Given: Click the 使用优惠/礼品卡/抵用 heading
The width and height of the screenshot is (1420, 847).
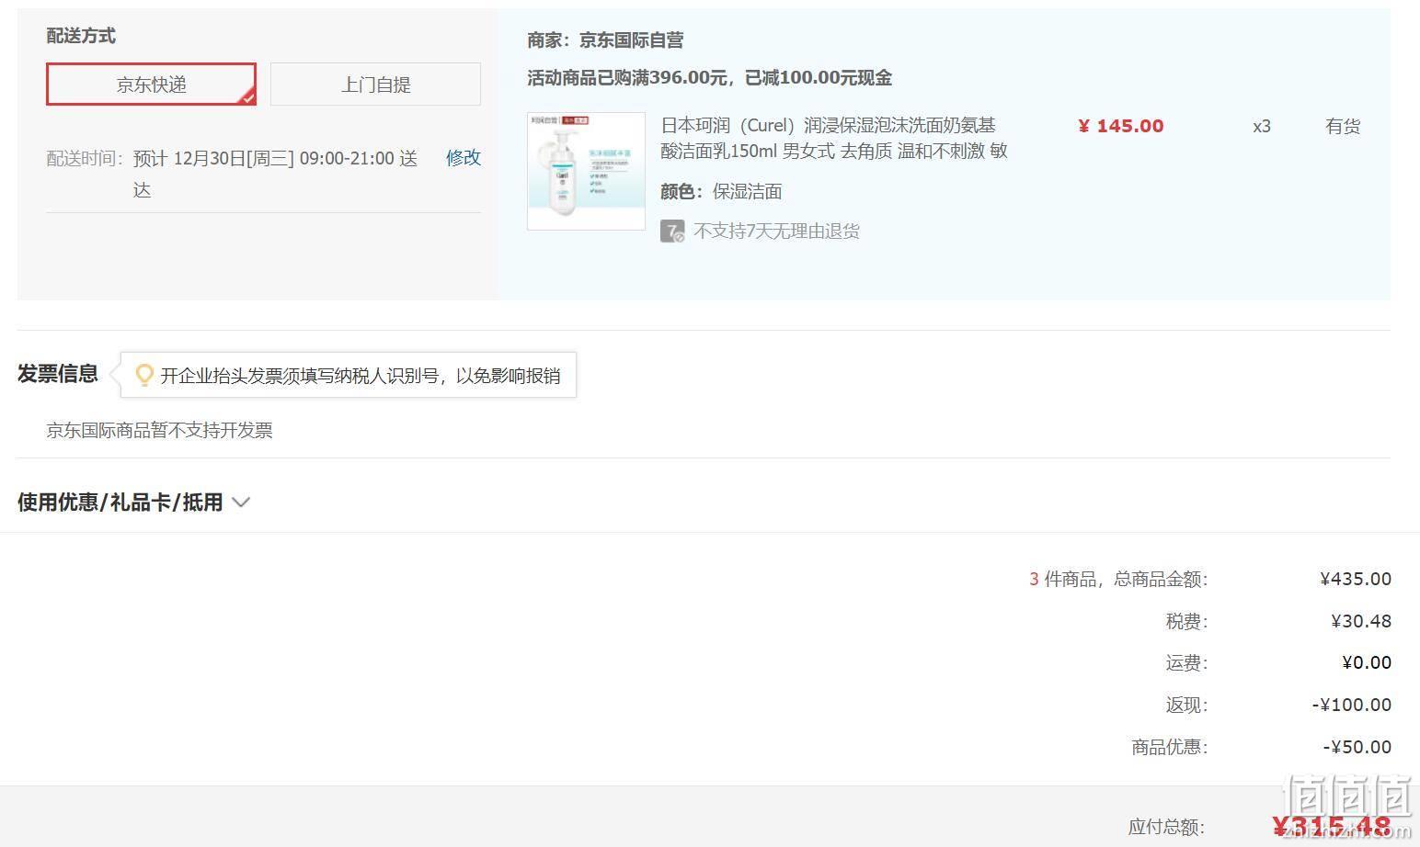Looking at the screenshot, I should coord(120,503).
